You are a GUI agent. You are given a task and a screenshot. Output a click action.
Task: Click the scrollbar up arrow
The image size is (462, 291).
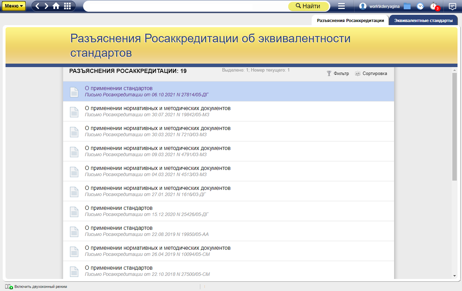[x=454, y=70]
